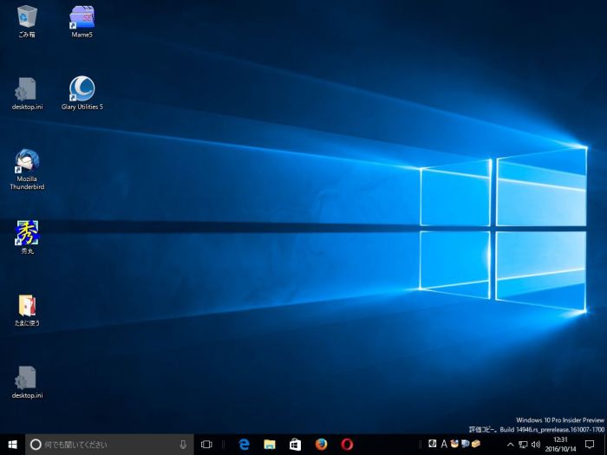Open Task View from the taskbar
607x455 pixels.
pos(206,445)
